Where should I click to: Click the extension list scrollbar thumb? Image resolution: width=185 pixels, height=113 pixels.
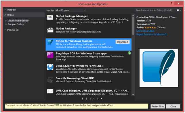[x=133, y=26]
